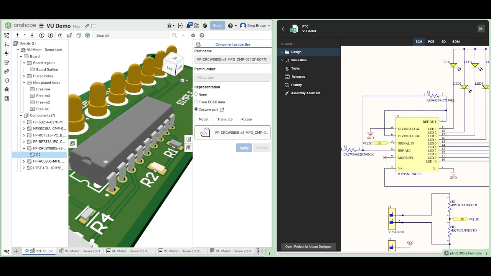Click the Share button
Screen dimensions: 491x276
tap(217, 26)
